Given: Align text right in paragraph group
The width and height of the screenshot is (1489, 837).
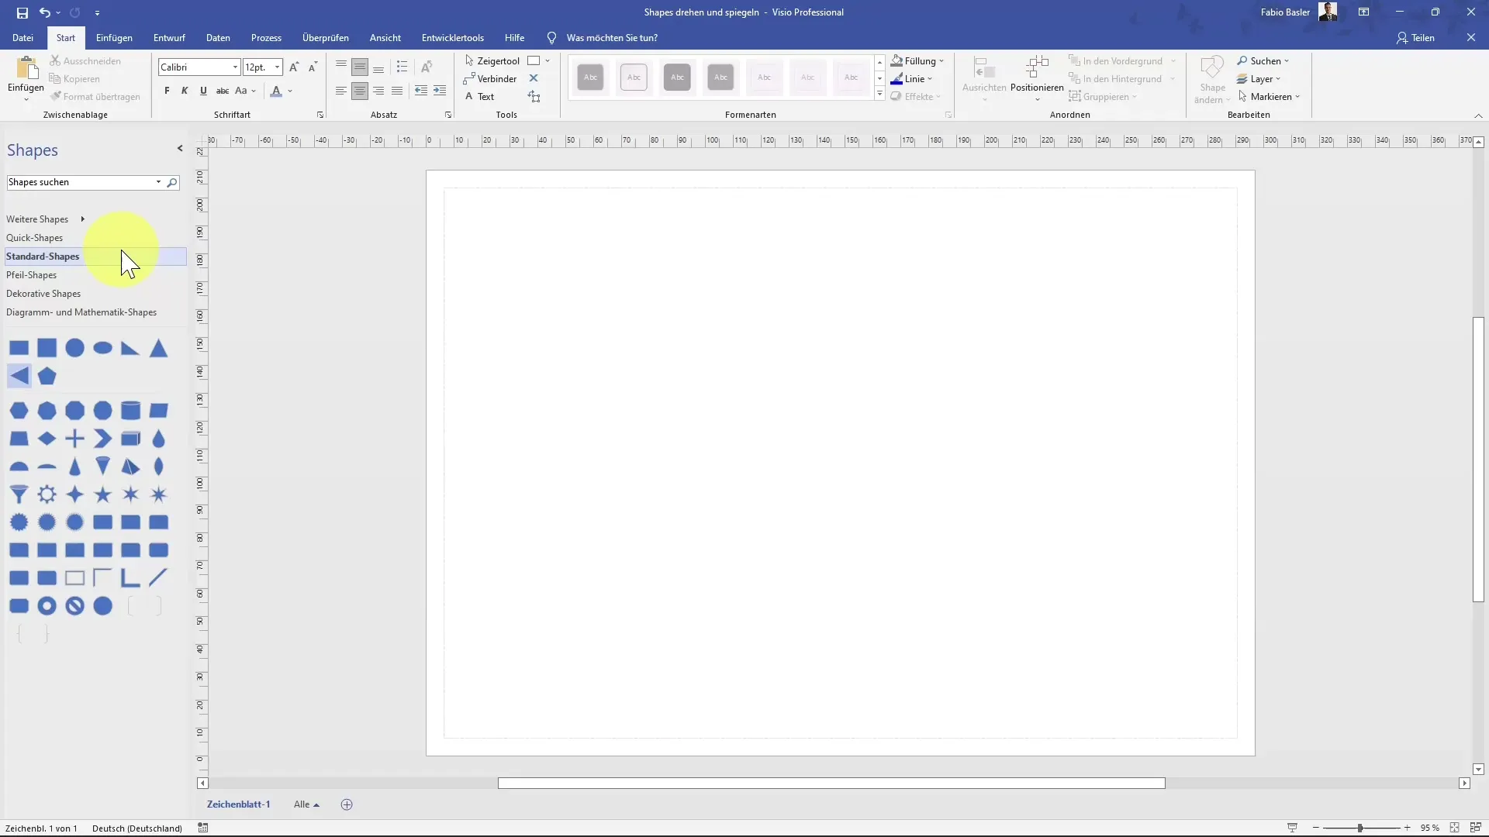Looking at the screenshot, I should coord(378,91).
